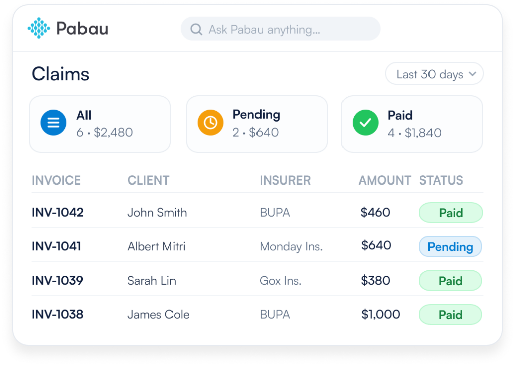Select the orange Pending clock icon

[211, 123]
